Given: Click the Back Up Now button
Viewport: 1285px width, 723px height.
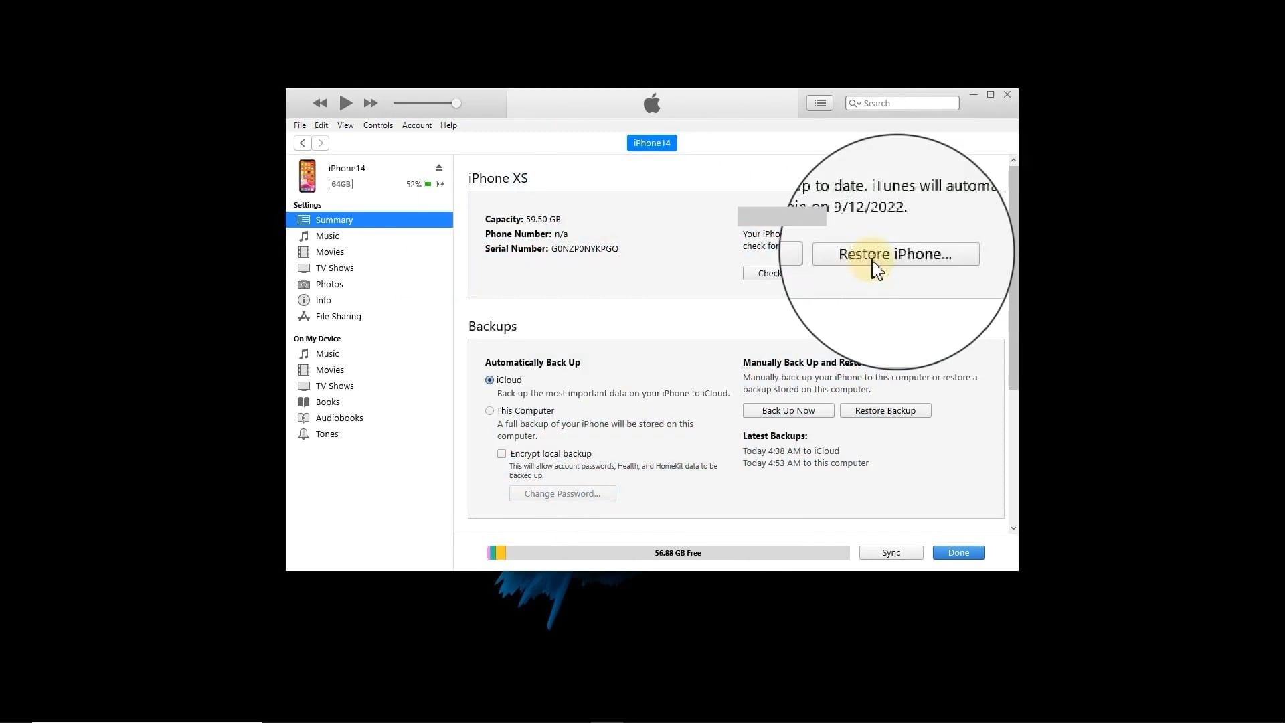Looking at the screenshot, I should [x=788, y=410].
